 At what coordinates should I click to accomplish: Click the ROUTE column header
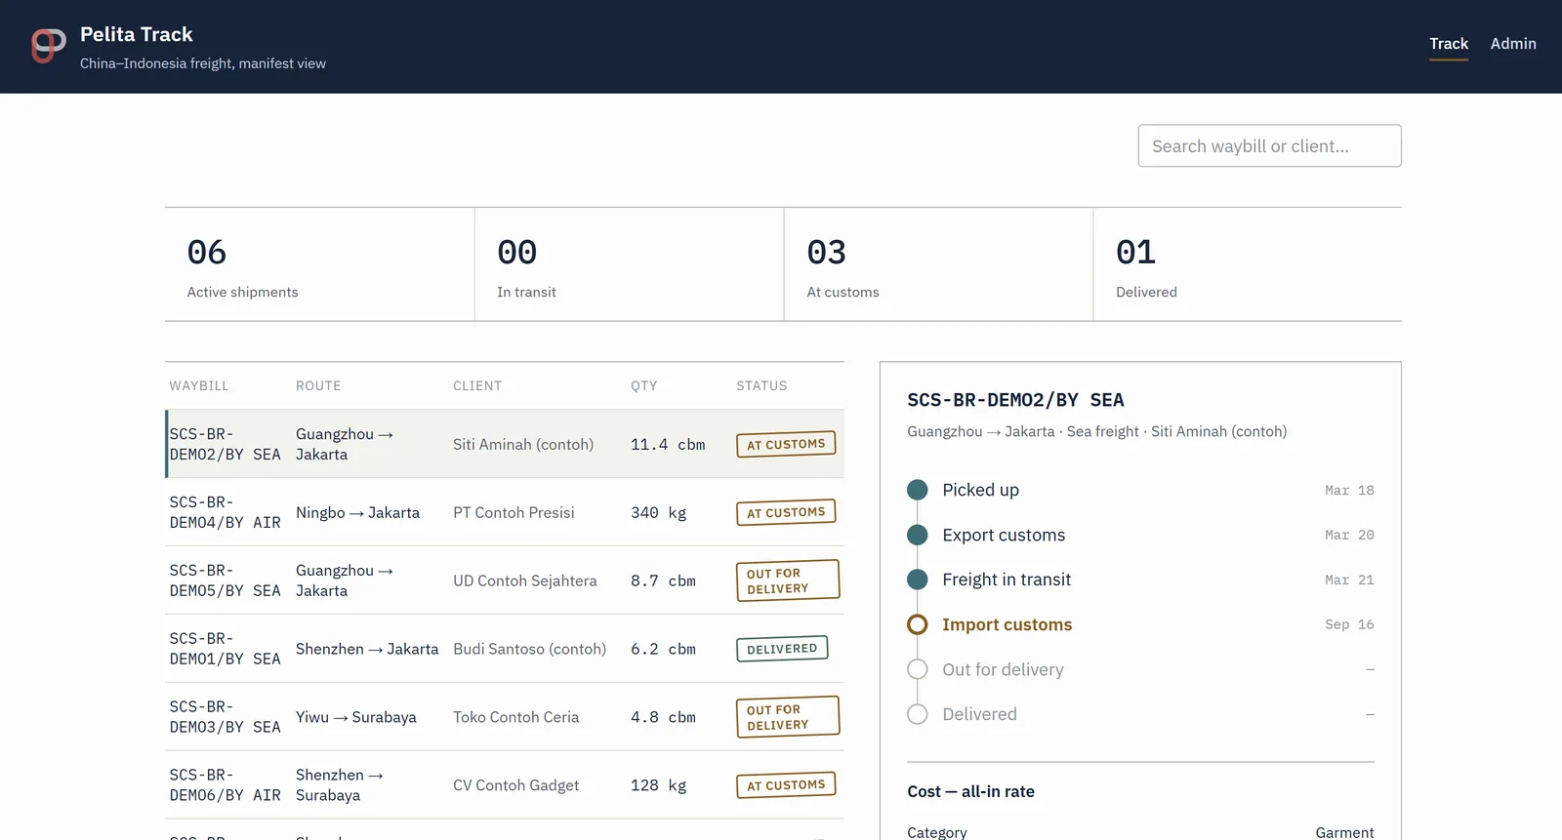tap(318, 385)
